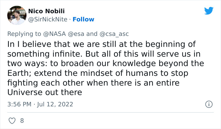Like the tweet with the heart icon
This screenshot has height=129, width=221.
13,121
